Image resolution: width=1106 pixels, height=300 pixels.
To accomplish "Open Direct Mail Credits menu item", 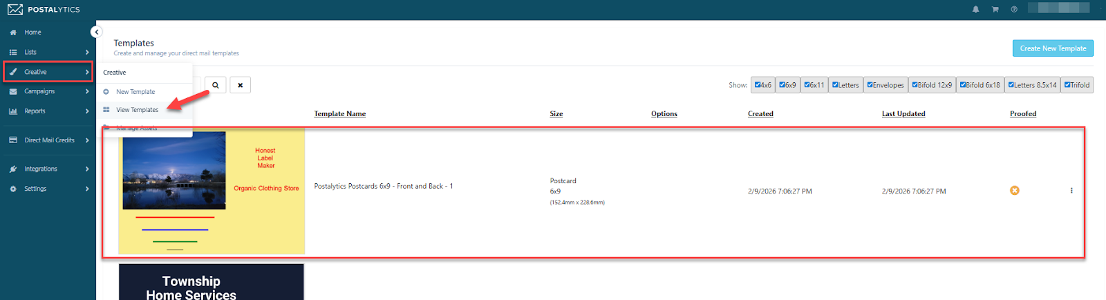I will coord(48,140).
